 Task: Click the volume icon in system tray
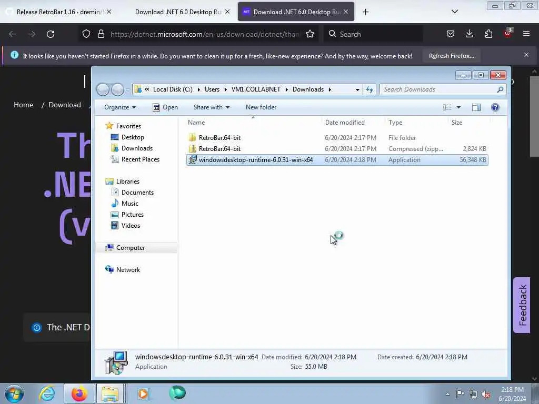(486, 394)
